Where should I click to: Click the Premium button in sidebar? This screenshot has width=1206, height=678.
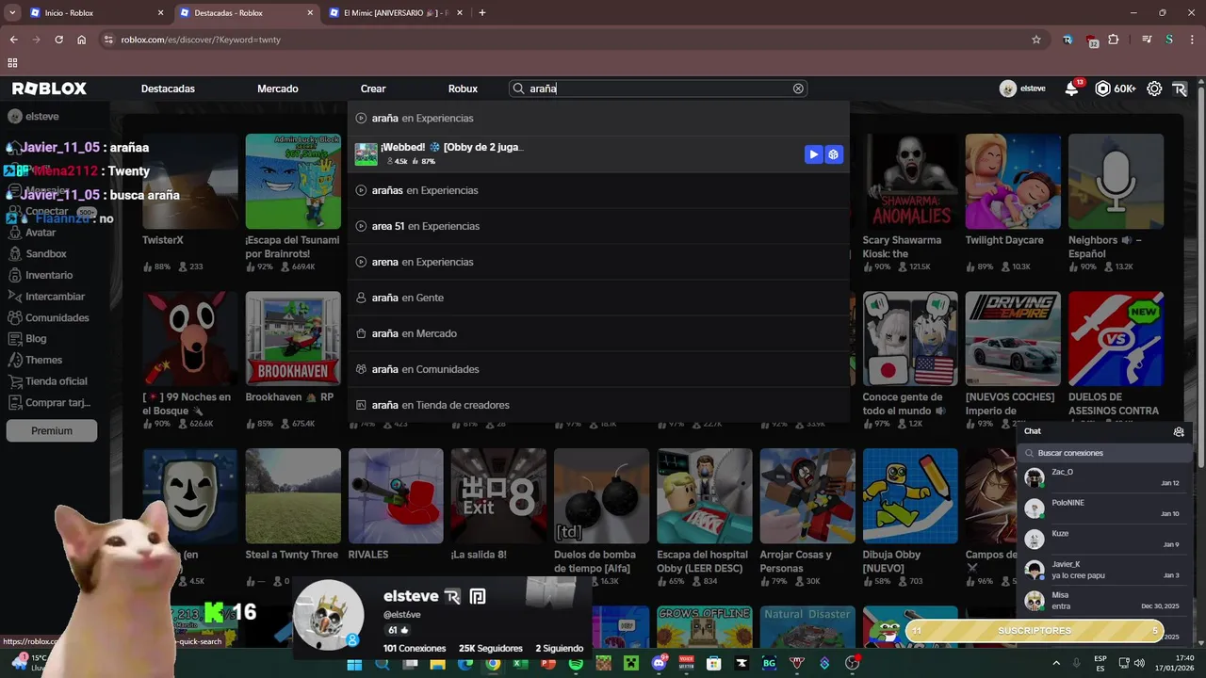coord(52,430)
